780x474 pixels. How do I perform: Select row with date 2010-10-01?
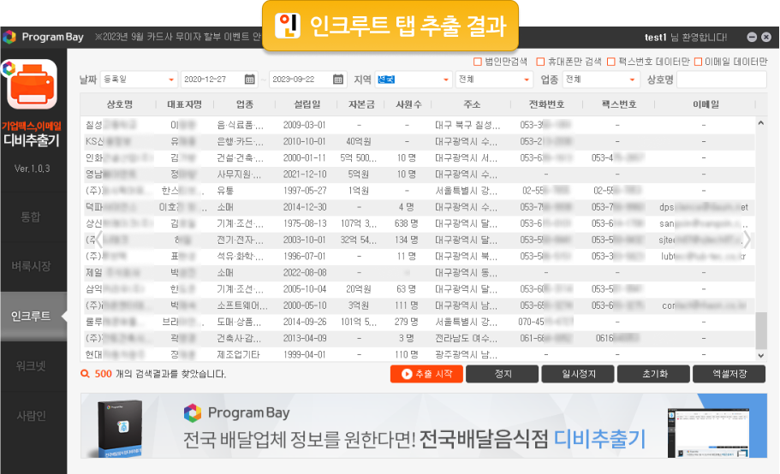(x=418, y=142)
